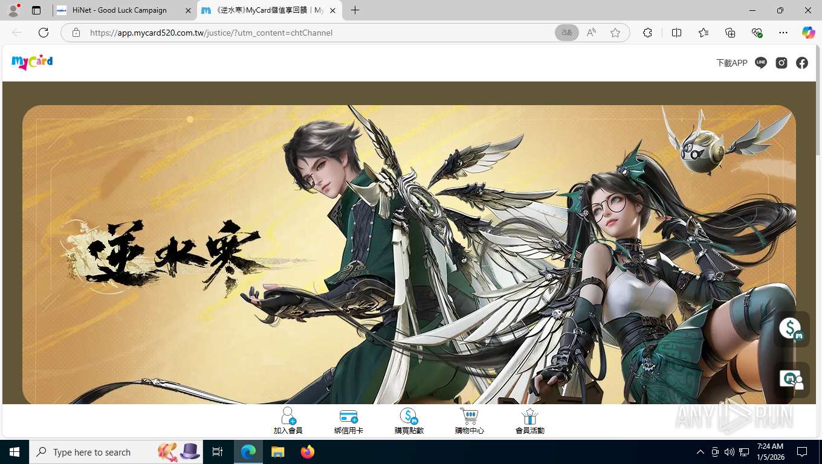Screen dimensions: 822x464
Task: Open the notification center icon
Action: point(802,452)
